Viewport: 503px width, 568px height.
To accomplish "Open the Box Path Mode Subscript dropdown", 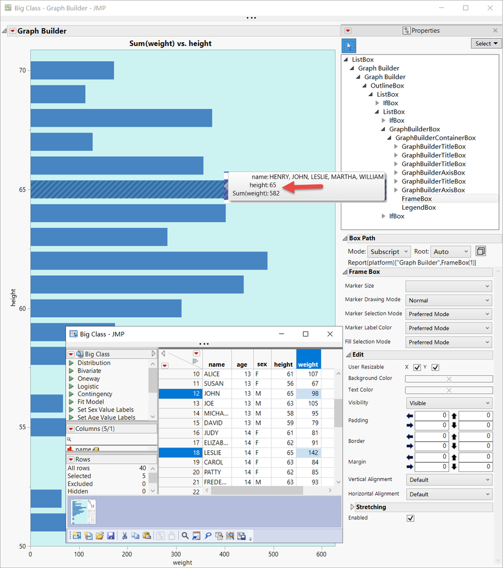I will click(x=389, y=251).
